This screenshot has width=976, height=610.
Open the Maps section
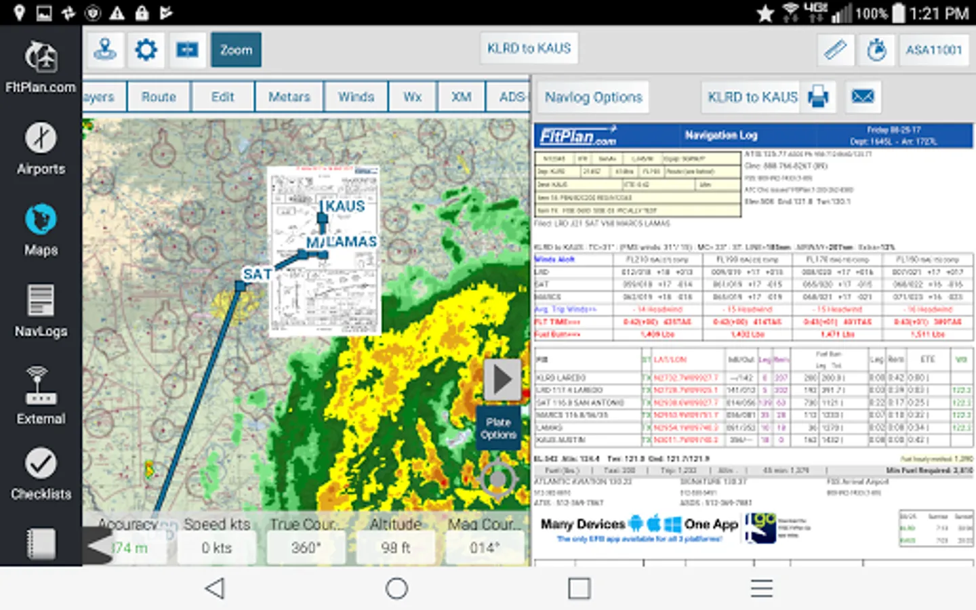pos(41,230)
